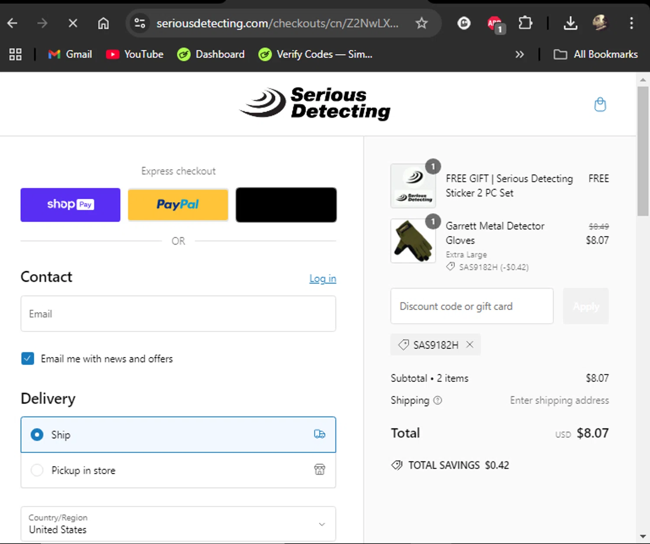Click the store pickup icon

[x=320, y=470]
